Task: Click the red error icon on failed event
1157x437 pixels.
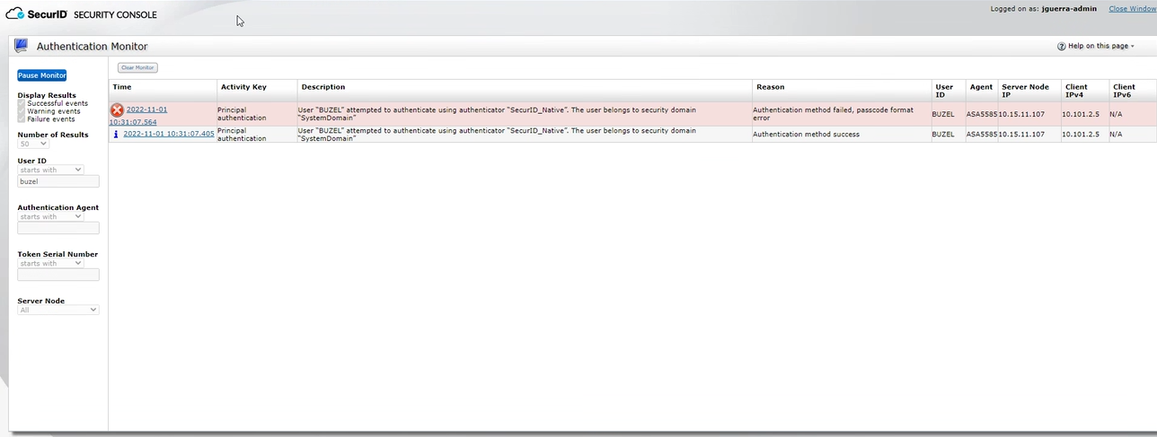Action: coord(117,109)
